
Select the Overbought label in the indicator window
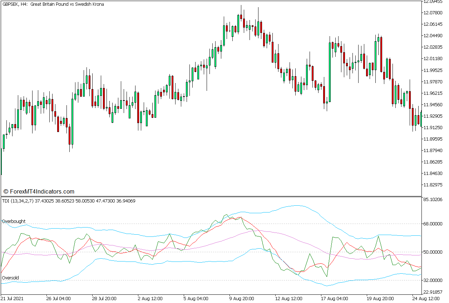coord(14,221)
